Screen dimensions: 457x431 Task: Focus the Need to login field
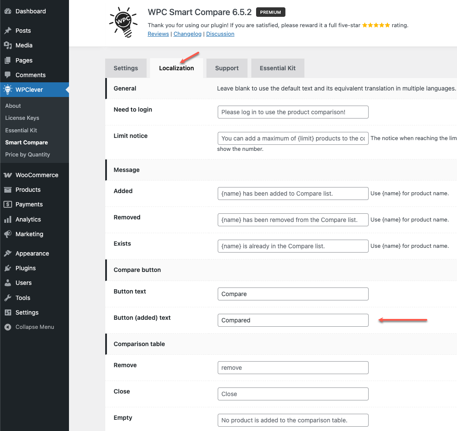pyautogui.click(x=293, y=112)
